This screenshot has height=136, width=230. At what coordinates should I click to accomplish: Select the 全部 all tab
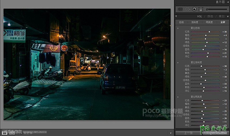[x=223, y=22]
